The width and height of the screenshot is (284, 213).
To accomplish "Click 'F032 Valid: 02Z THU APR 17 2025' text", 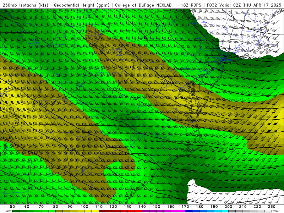I will click(244, 5).
